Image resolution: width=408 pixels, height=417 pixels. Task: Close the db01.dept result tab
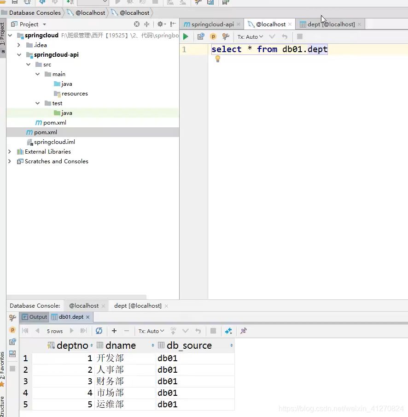tap(87, 317)
